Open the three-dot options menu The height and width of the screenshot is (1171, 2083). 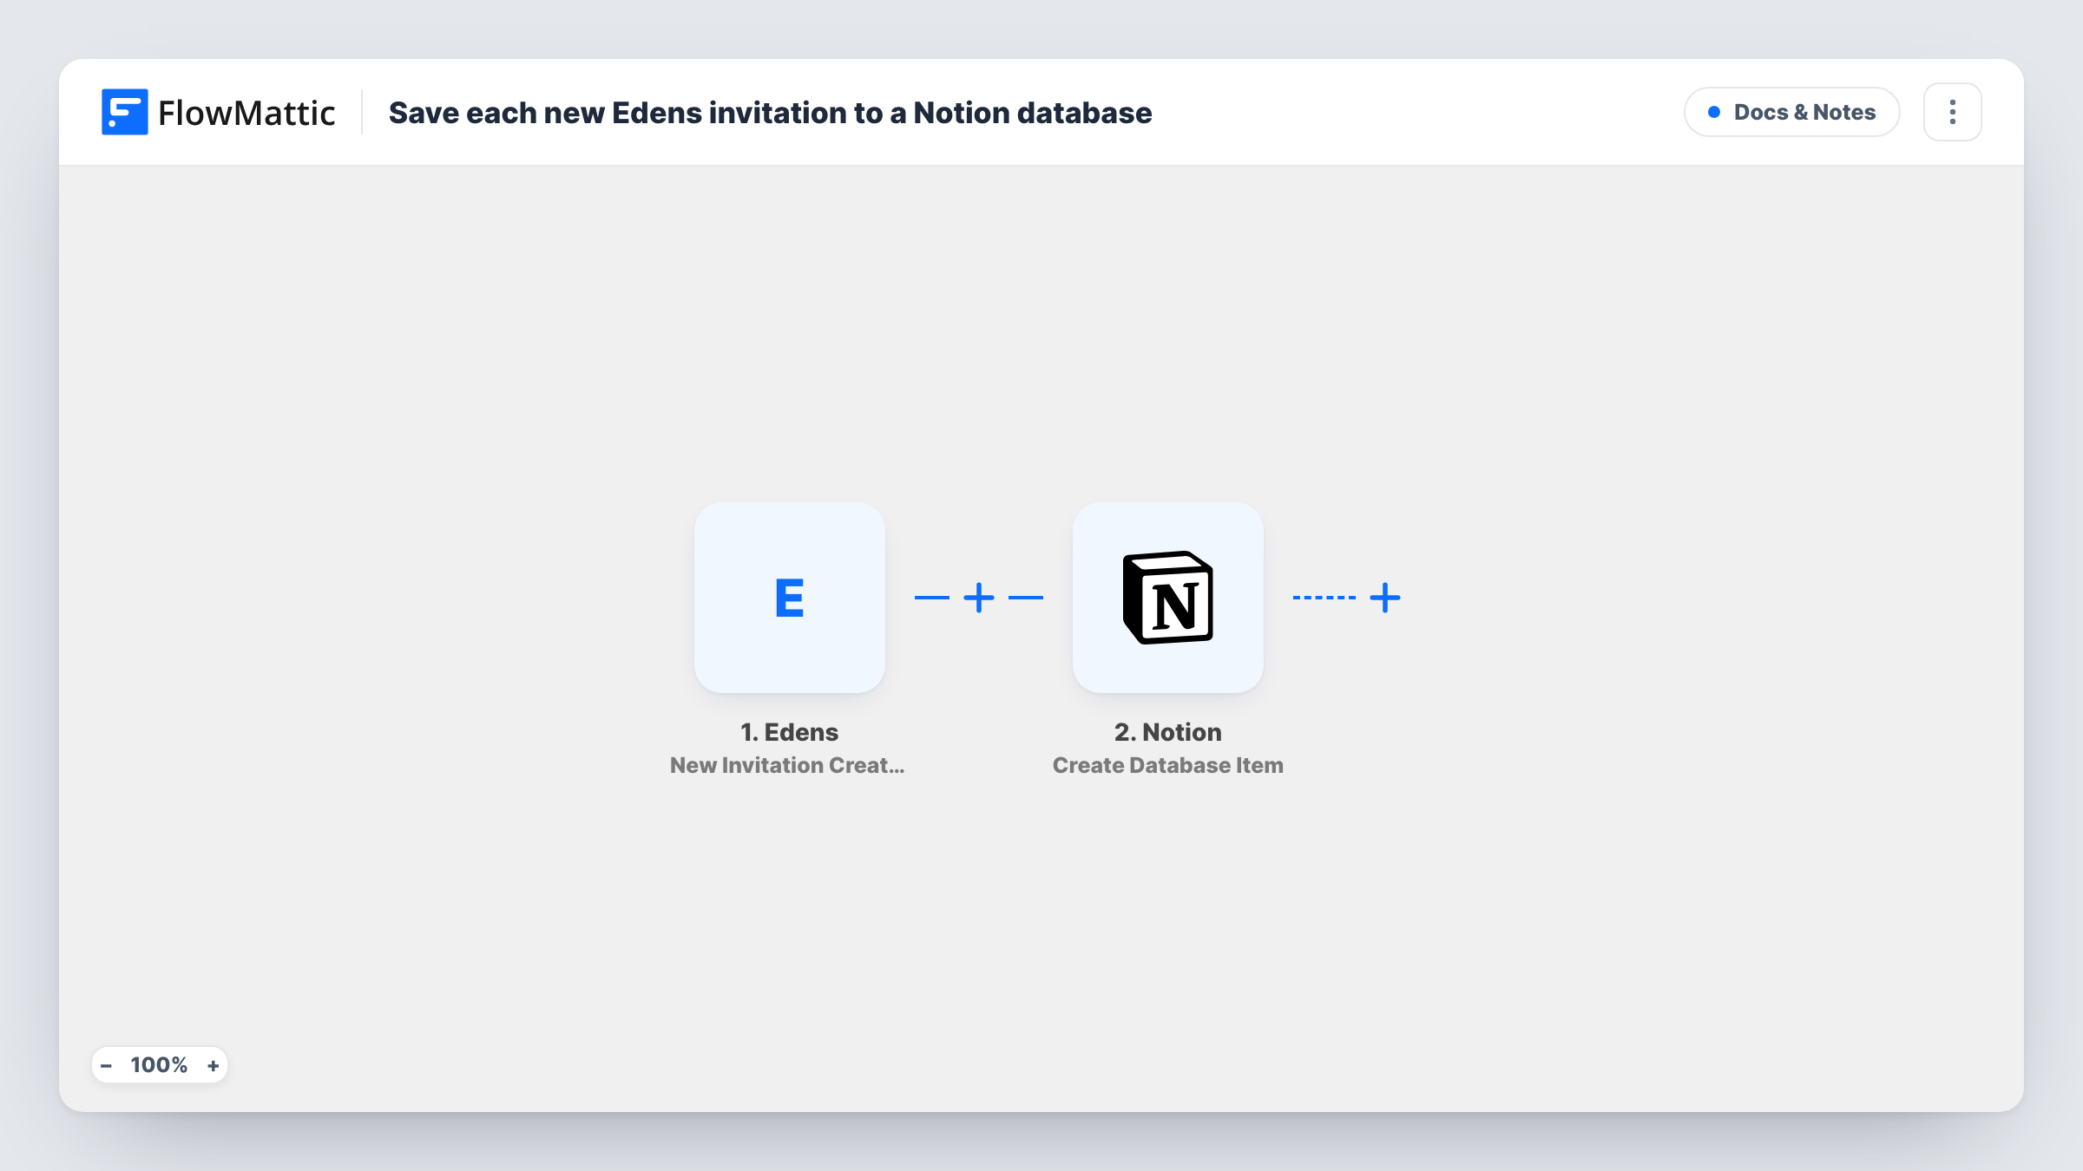pos(1952,112)
